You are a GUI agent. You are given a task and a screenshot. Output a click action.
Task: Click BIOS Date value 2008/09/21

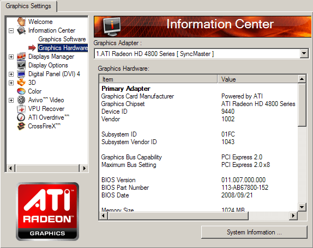coord(237,195)
